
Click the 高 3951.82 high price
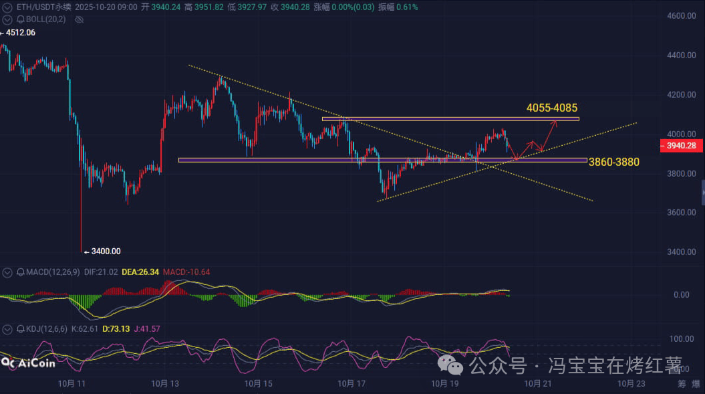tap(204, 7)
